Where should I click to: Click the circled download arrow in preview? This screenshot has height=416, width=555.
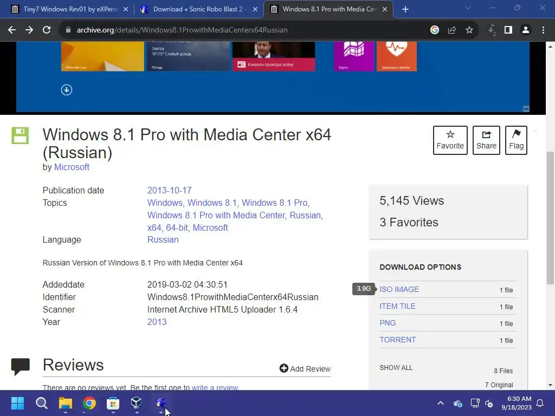[x=67, y=90]
